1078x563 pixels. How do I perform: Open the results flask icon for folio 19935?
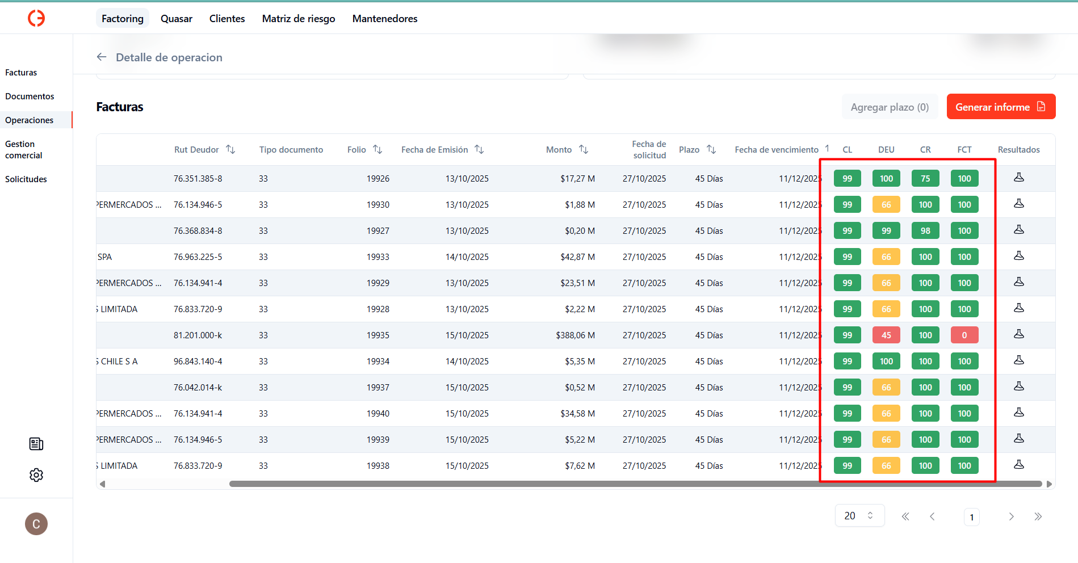pos(1019,334)
